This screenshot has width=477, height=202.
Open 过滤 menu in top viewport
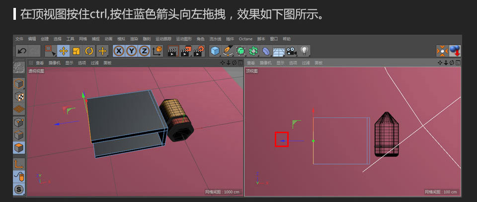(306, 63)
